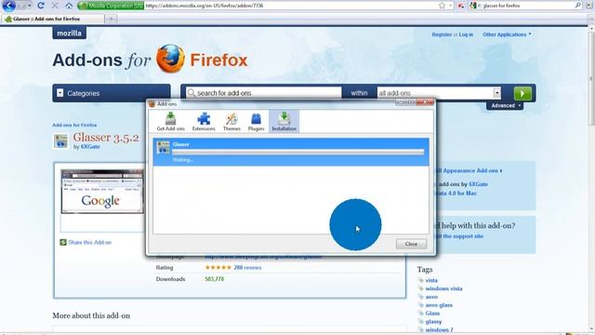Click the green search go arrow button
Screen dimensions: 595x335
point(522,93)
